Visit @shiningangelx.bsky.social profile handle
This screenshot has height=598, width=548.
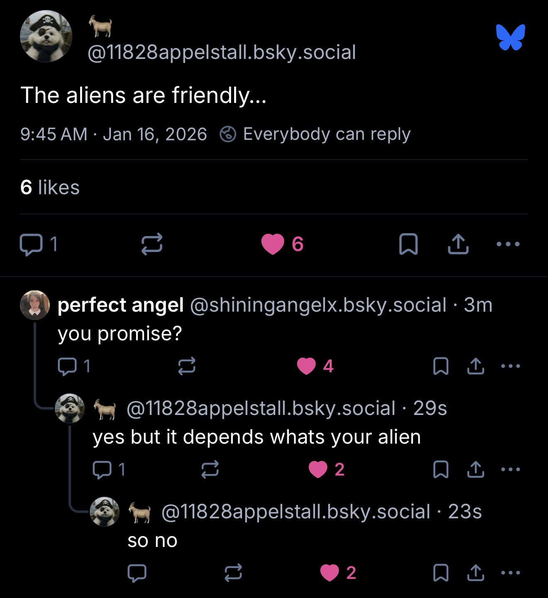(318, 305)
